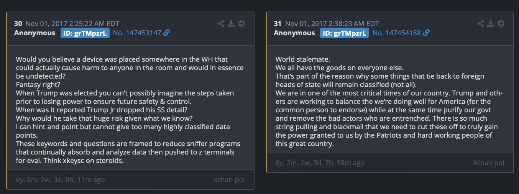Open the No. 147453147 post link
Viewport: 519px width, 194px height.
137,33
